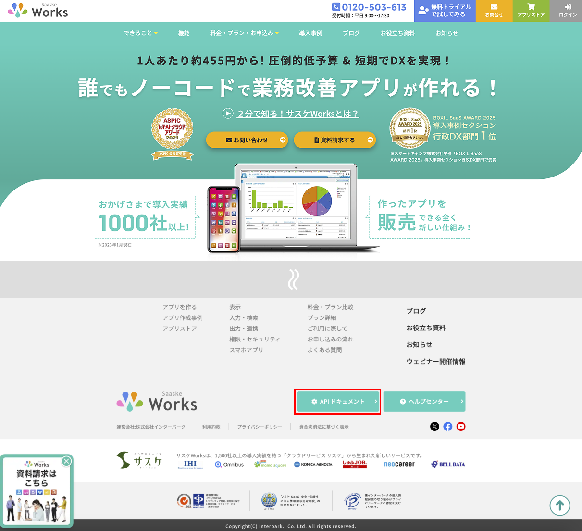
Task: Open the API ドキュメント button
Action: click(338, 402)
